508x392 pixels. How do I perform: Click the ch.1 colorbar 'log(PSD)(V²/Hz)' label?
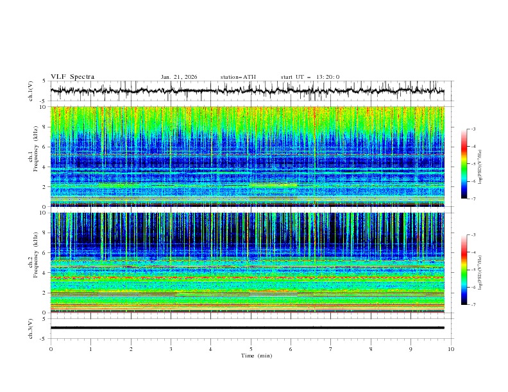pyautogui.click(x=480, y=167)
